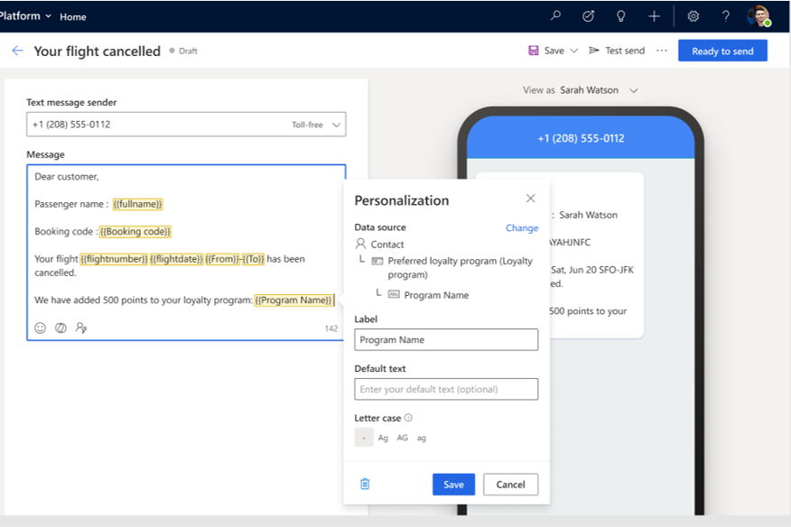
Task: Open the more options ellipsis menu
Action: [x=662, y=51]
